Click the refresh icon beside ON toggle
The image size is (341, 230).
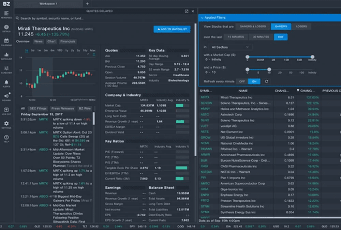267,81
